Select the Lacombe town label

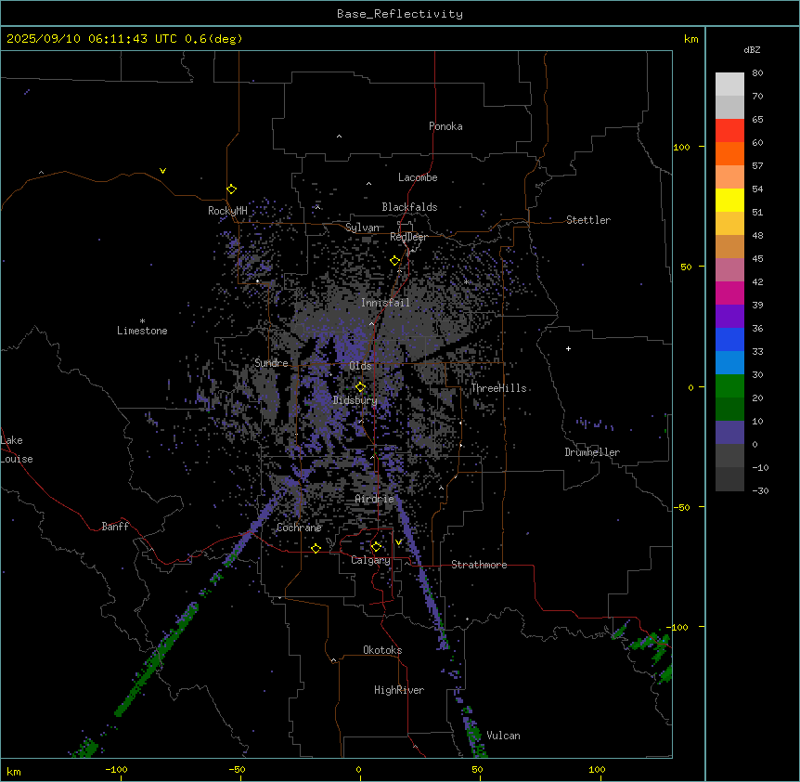pyautogui.click(x=418, y=177)
